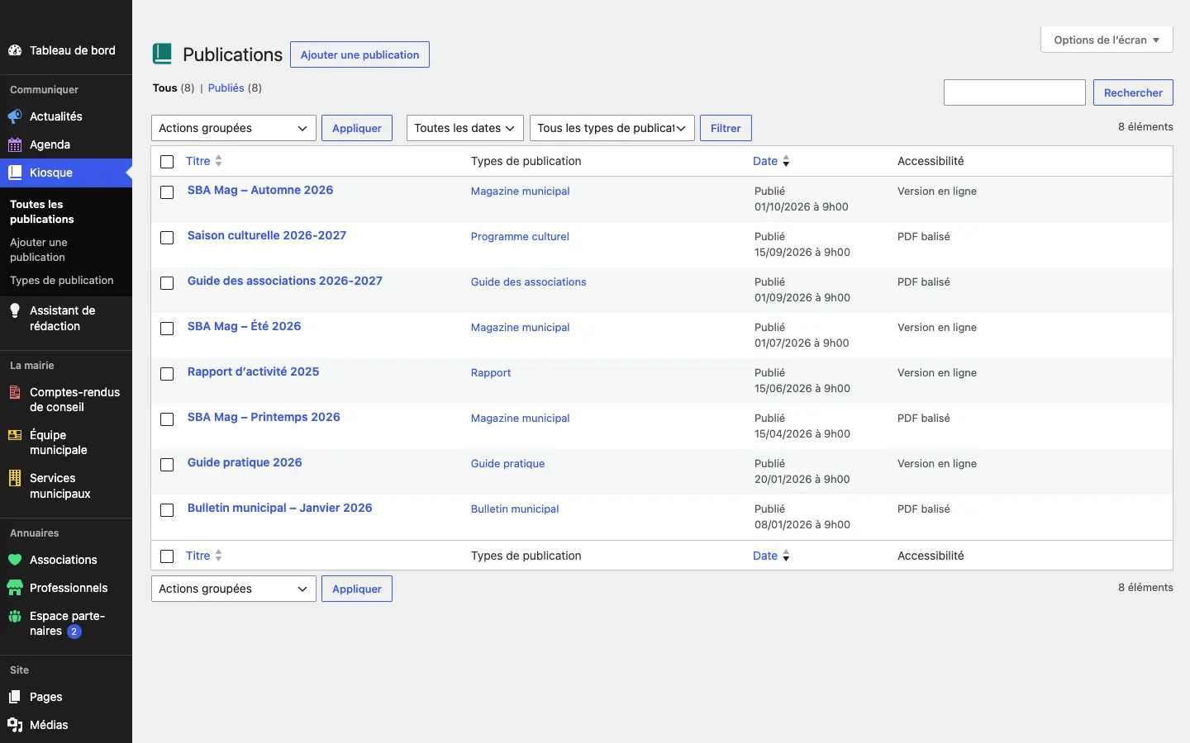Click the Pages icon in sidebar
Screen dimensions: 1190x743
[x=15, y=697]
